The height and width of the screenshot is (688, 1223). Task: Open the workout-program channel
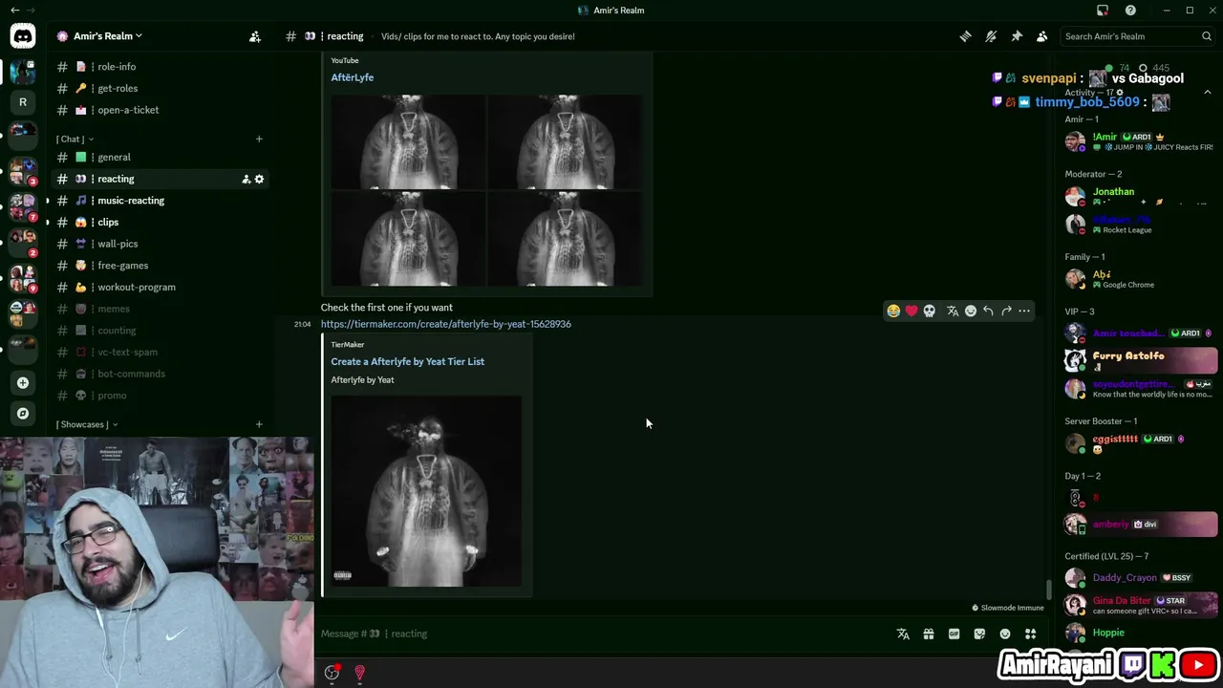coord(160,287)
